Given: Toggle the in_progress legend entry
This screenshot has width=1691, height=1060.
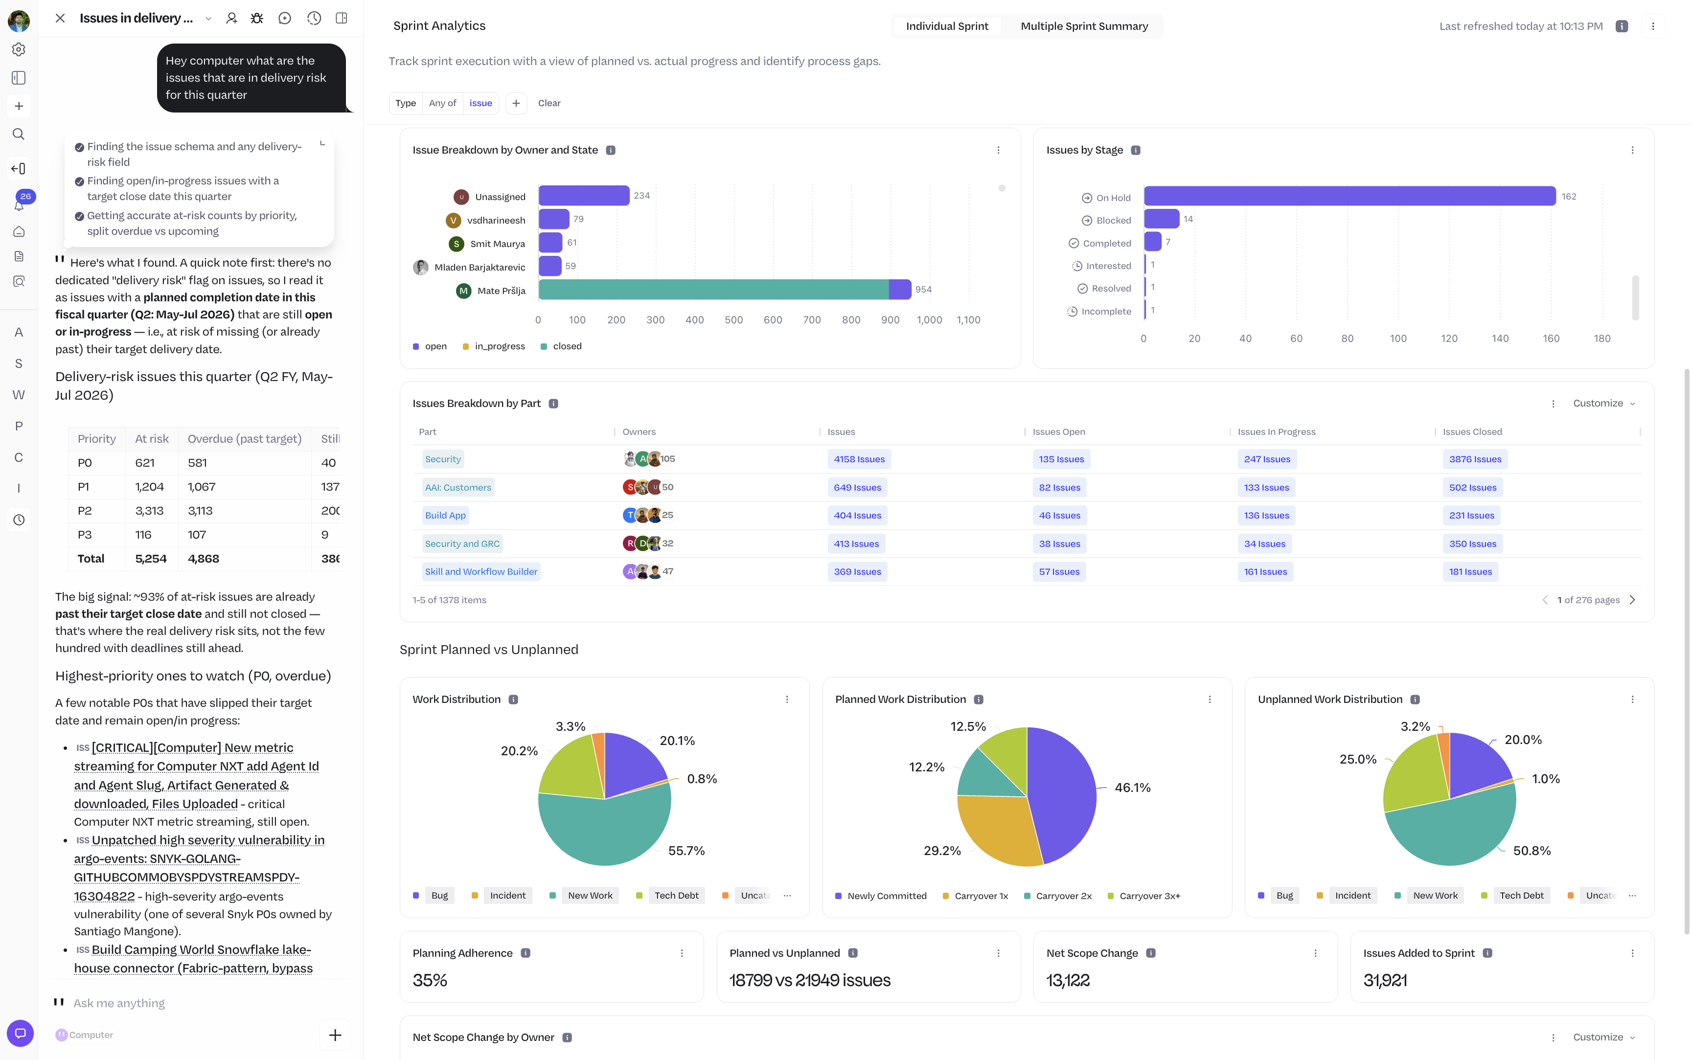Looking at the screenshot, I should click(494, 346).
